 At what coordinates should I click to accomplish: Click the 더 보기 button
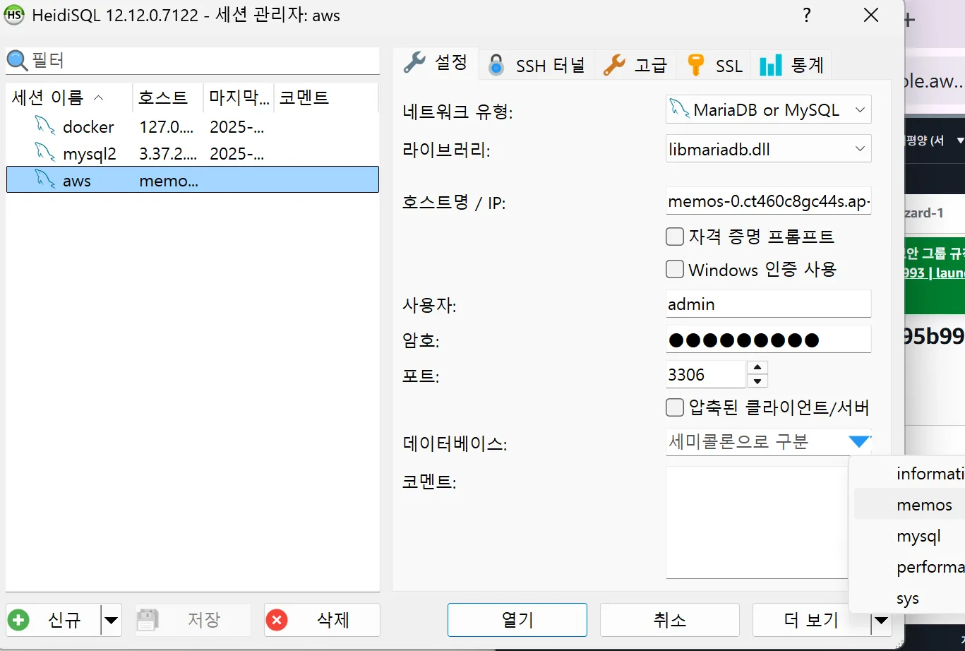coord(811,620)
